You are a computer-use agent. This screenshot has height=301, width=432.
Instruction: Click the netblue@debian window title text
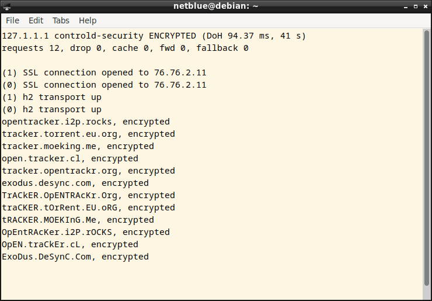point(215,6)
